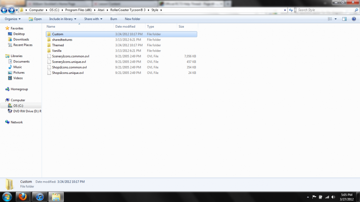Launch Firefox from the taskbar
Image resolution: width=360 pixels, height=202 pixels.
(x=22, y=197)
